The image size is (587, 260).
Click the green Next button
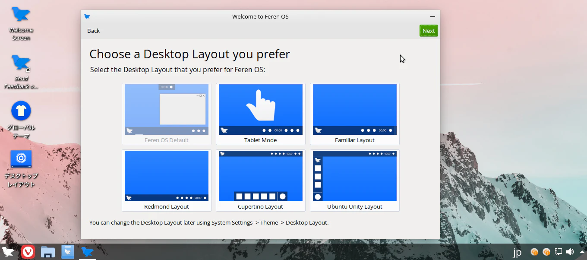(429, 31)
